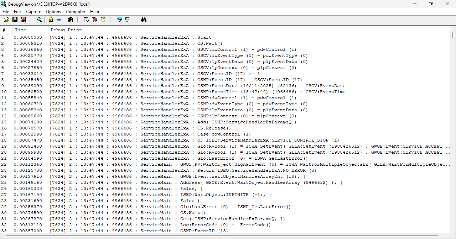Viewport: 456px width, 239px height.
Task: Open the File menu
Action: 6,12
